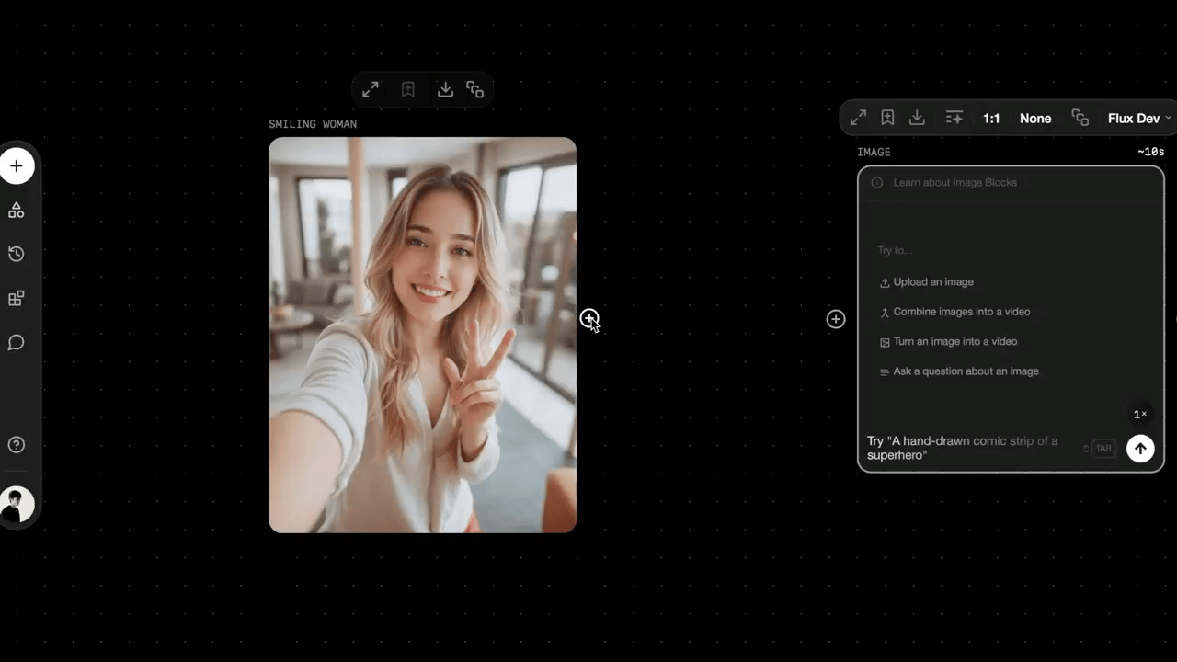1177x662 pixels.
Task: Bookmark the Image block
Action: 887,118
